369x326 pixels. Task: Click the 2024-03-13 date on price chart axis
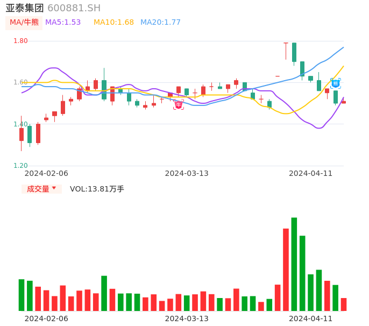click(187, 173)
